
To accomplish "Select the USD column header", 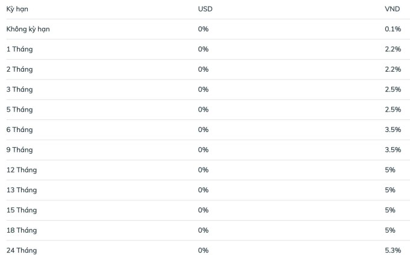I will click(205, 9).
